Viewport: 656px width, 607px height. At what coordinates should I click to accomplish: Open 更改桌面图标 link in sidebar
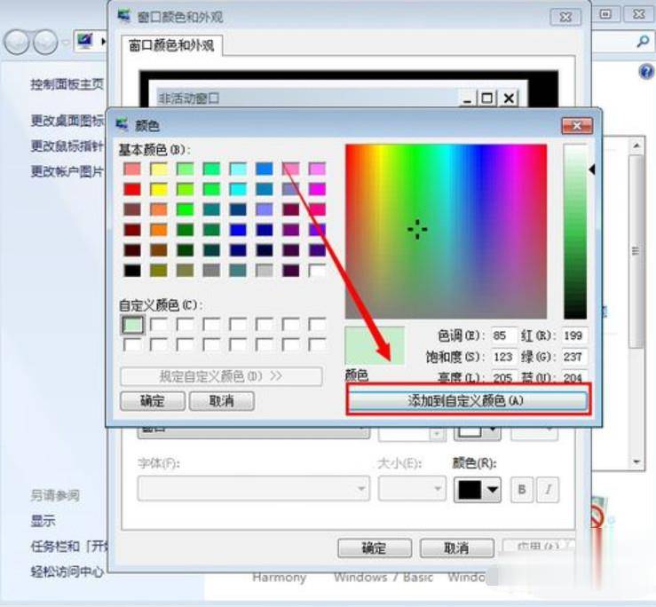[x=67, y=121]
